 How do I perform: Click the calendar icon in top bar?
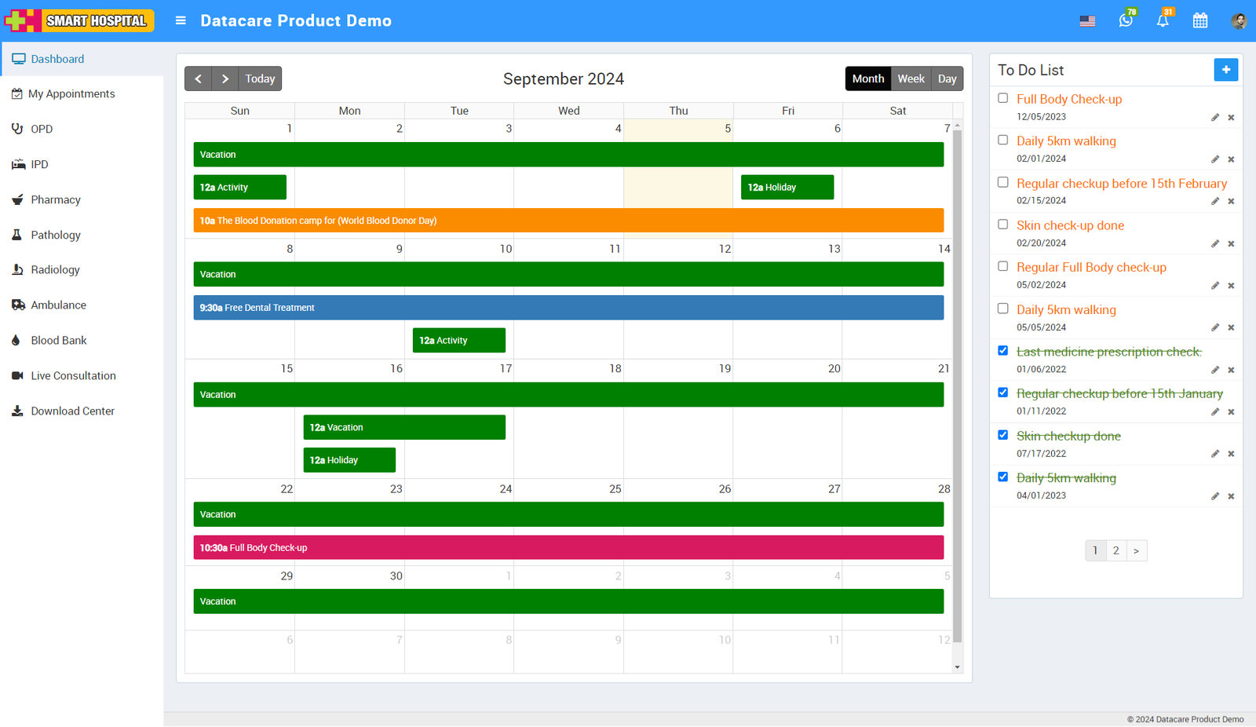pyautogui.click(x=1200, y=21)
